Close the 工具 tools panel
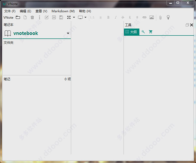196x163 pixels. click(191, 25)
